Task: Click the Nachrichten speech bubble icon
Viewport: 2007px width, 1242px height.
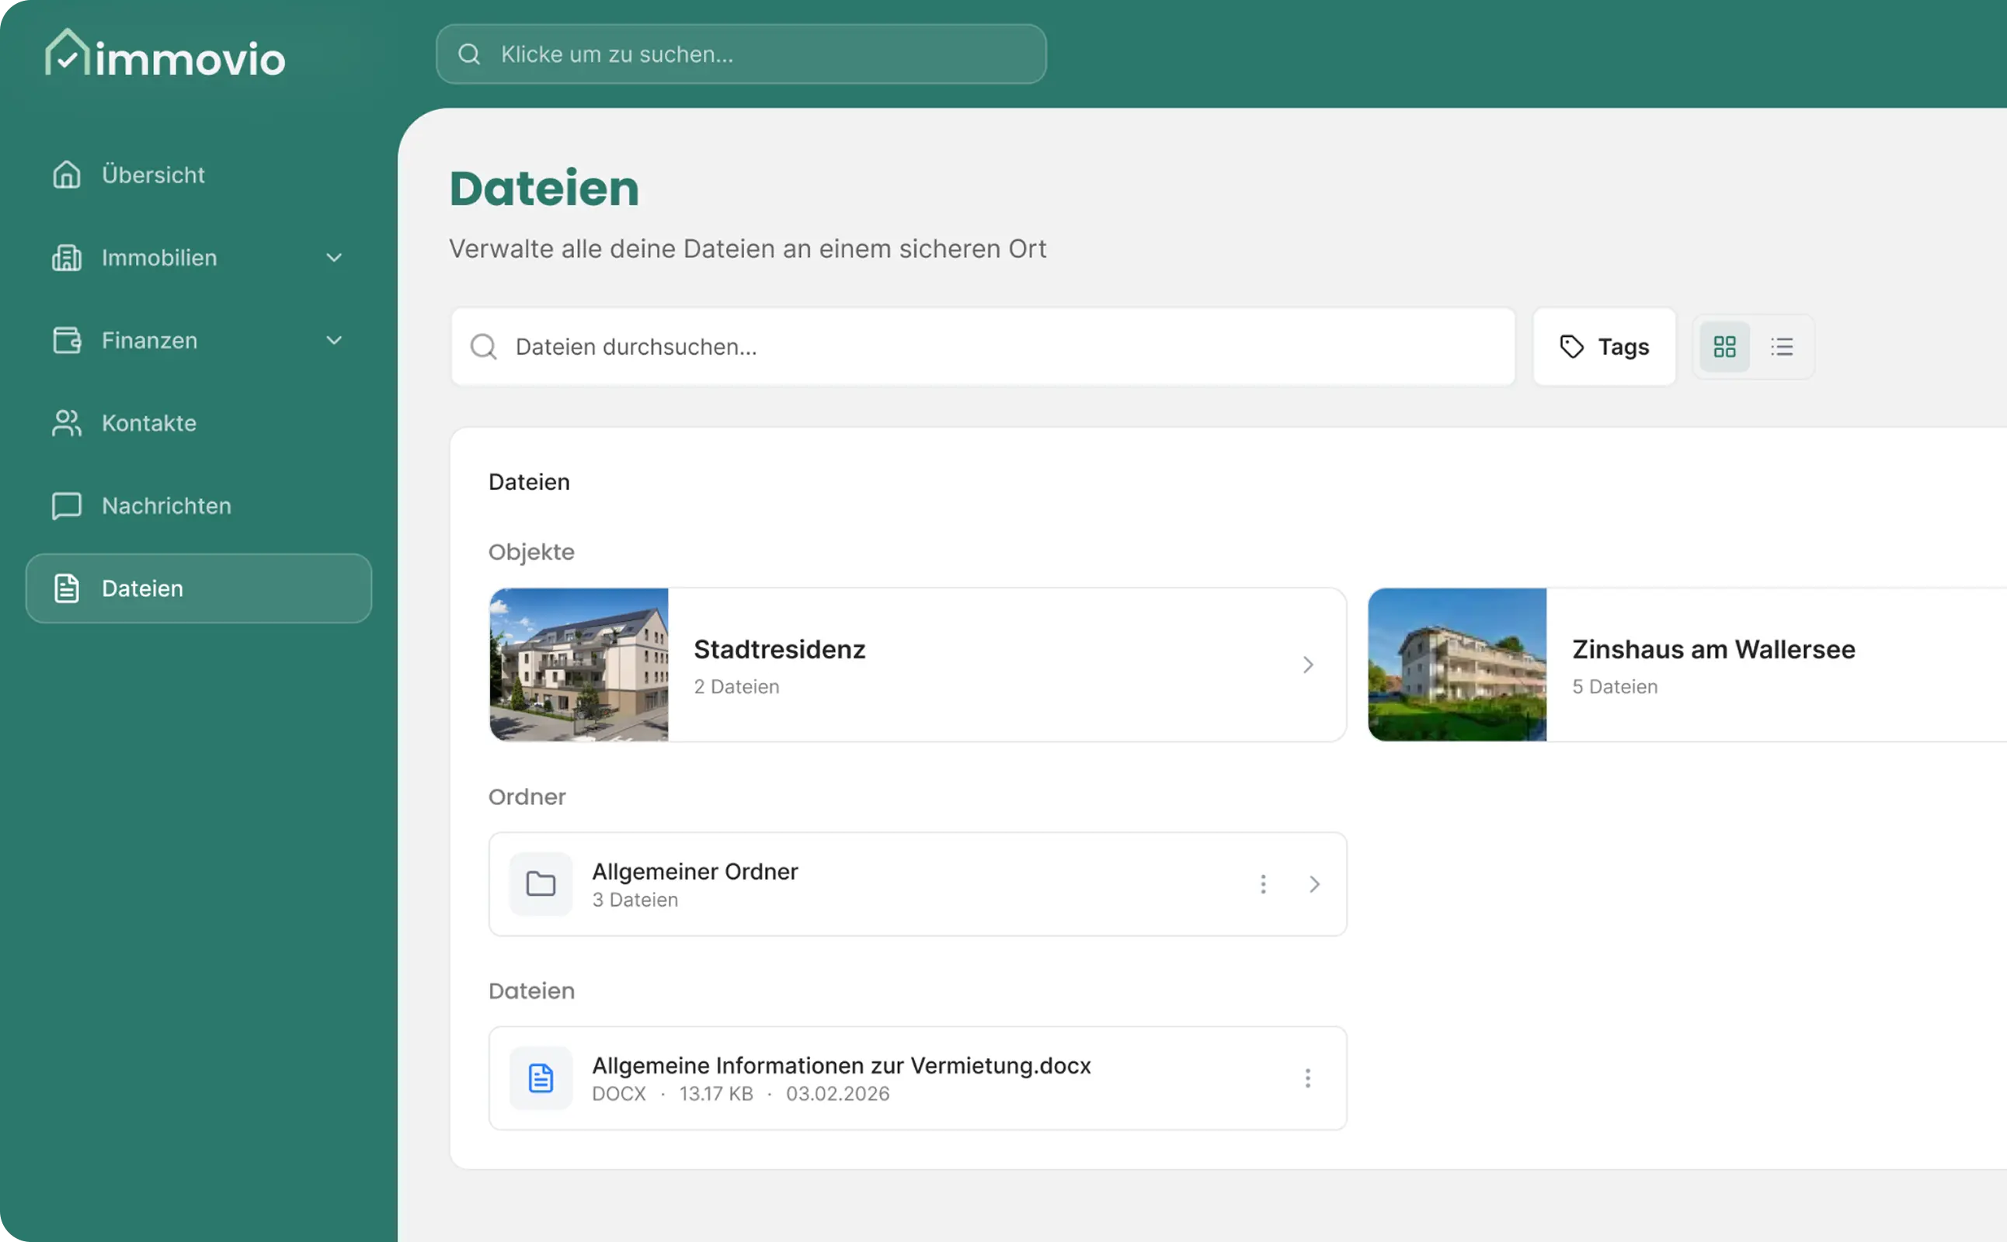Action: [67, 505]
